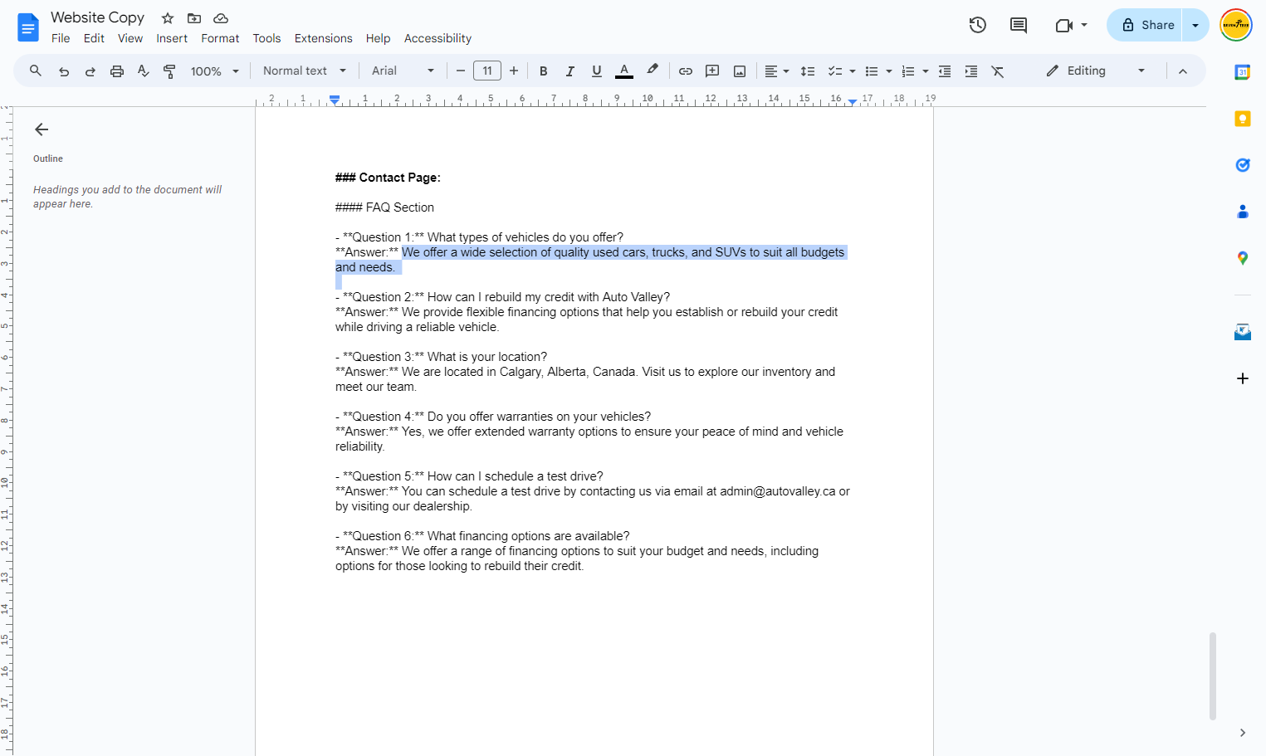Increase font size with plus button
The height and width of the screenshot is (756, 1266).
(514, 71)
